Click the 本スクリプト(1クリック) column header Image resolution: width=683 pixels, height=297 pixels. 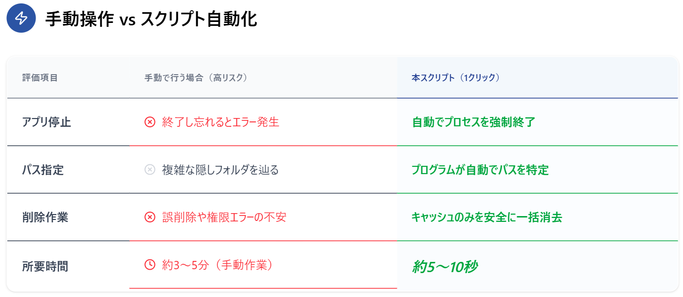point(456,78)
